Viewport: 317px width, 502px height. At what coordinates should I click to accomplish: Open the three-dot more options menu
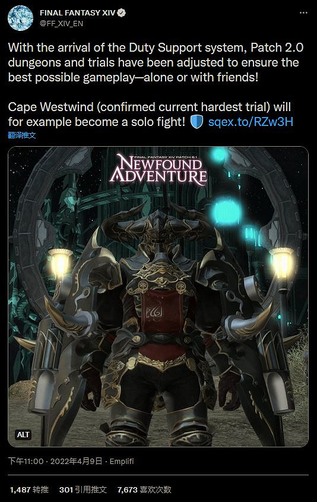303,13
